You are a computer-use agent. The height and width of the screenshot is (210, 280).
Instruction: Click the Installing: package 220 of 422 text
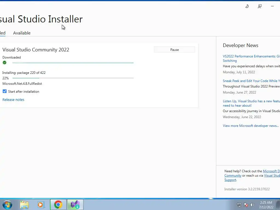pyautogui.click(x=24, y=73)
